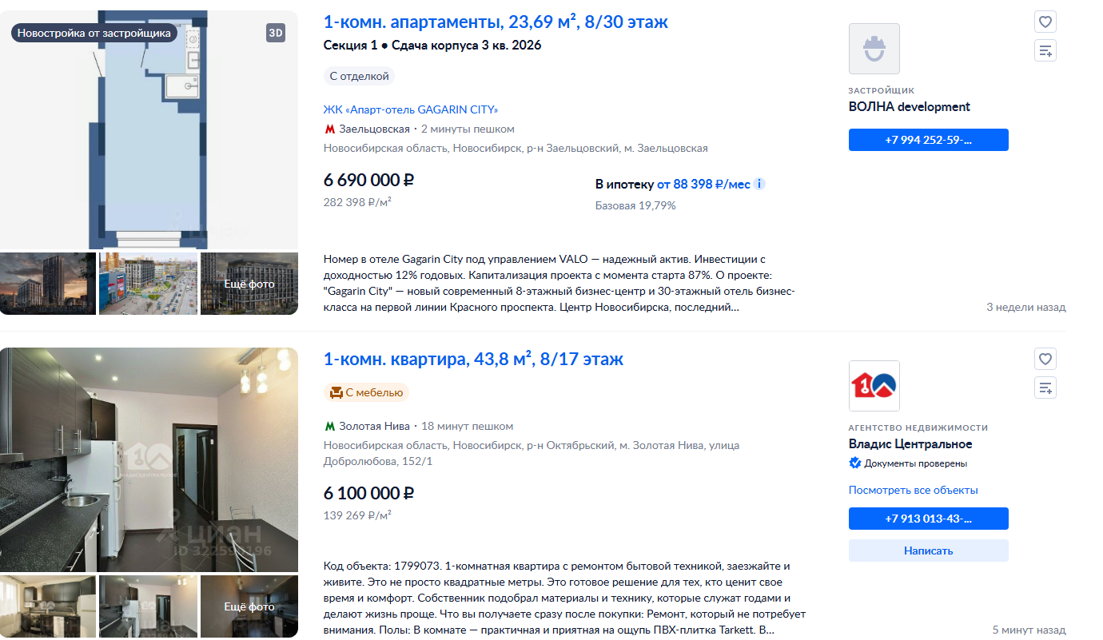
Task: Open ЖК «Апарт-отель GAGARIN CITY» link
Action: 411,109
